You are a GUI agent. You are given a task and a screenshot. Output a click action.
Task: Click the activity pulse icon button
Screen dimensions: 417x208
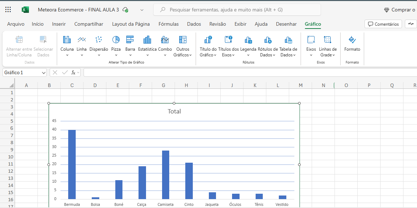pyautogui.click(x=411, y=24)
